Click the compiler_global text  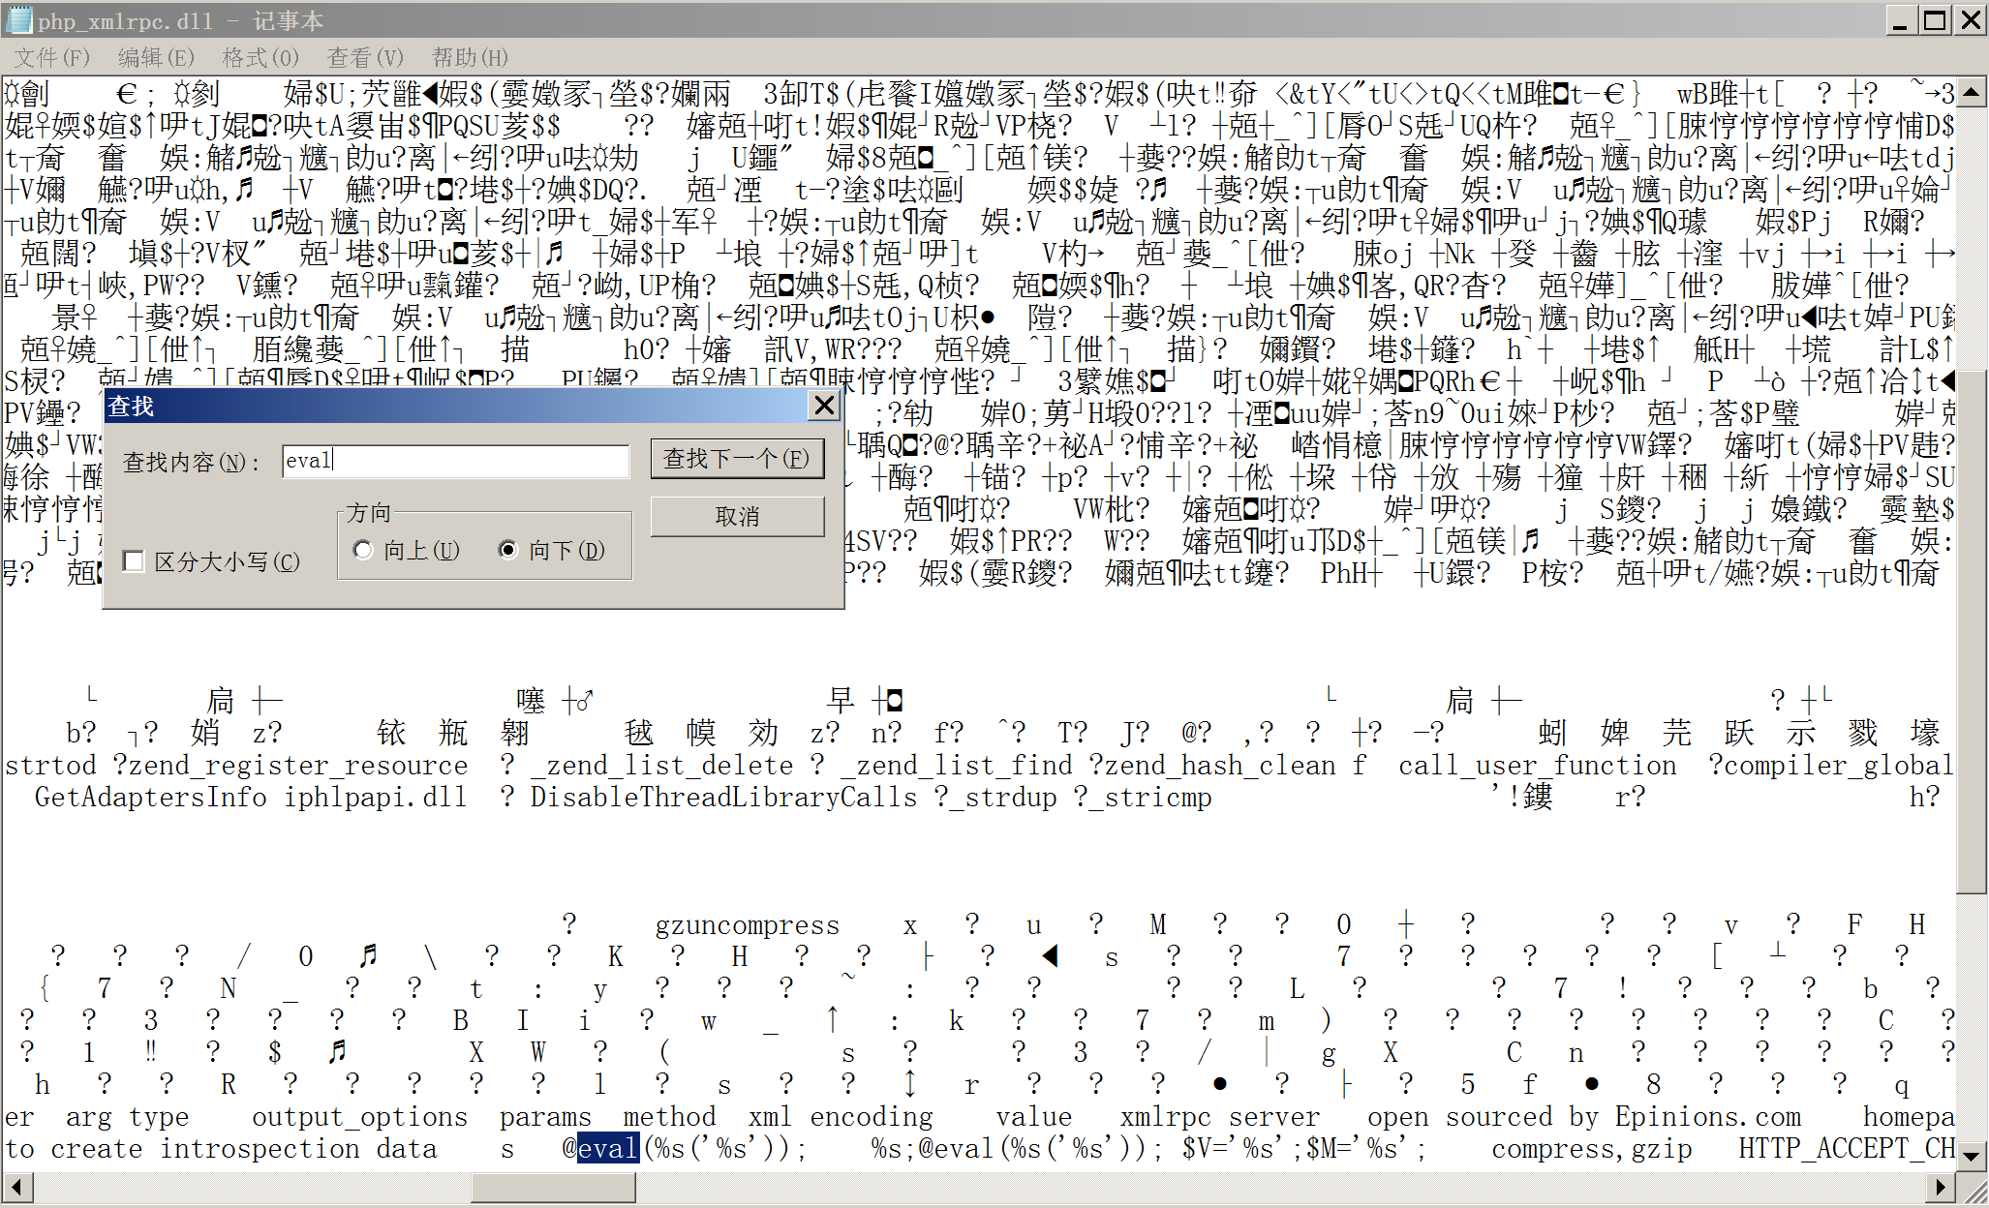pos(1840,765)
